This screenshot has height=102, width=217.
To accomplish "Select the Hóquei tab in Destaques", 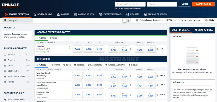I will click(x=133, y=65).
